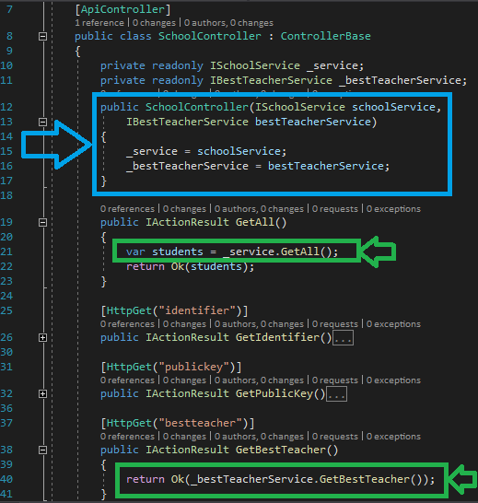Viewport: 478px width, 503px height.
Task: Open '0 changes' CodeLens above GetIdentifier
Action: [184, 324]
